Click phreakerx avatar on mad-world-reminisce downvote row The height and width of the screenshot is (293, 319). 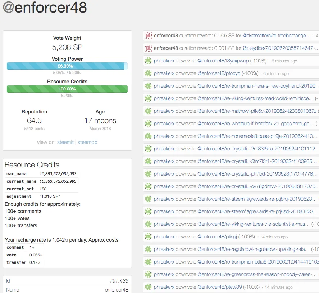pyautogui.click(x=148, y=98)
